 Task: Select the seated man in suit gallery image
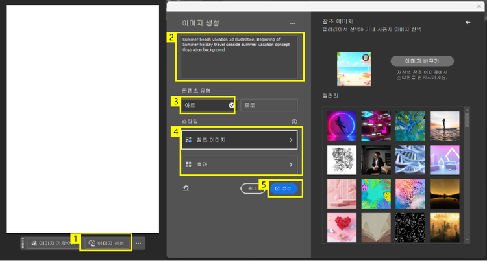(x=376, y=160)
